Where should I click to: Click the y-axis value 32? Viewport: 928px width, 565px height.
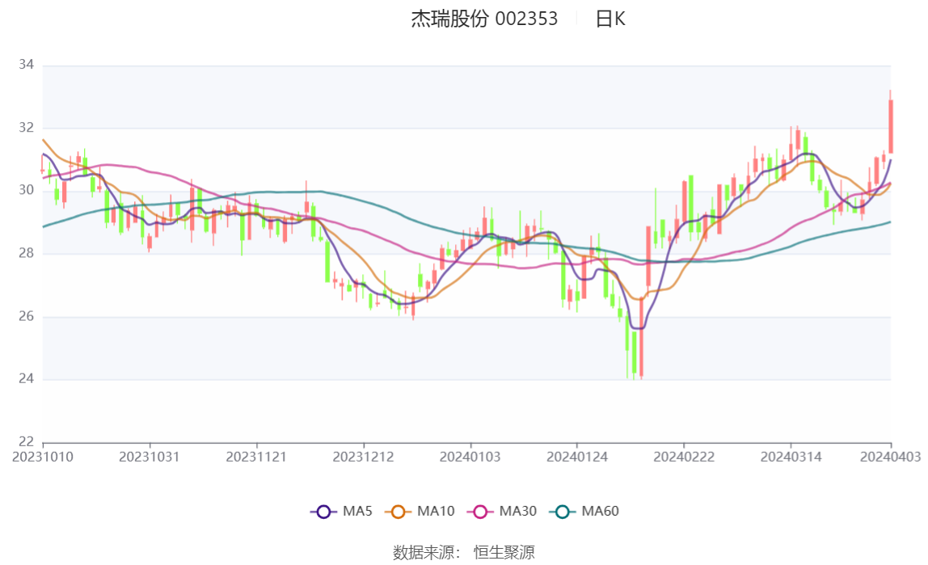[26, 127]
